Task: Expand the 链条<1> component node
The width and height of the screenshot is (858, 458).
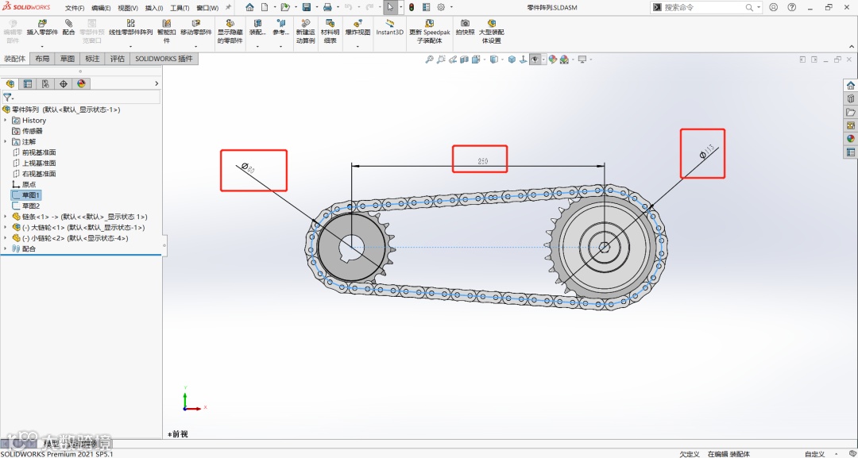Action: tap(6, 217)
